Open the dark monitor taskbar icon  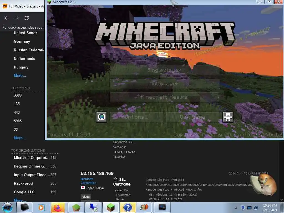(x=162, y=207)
